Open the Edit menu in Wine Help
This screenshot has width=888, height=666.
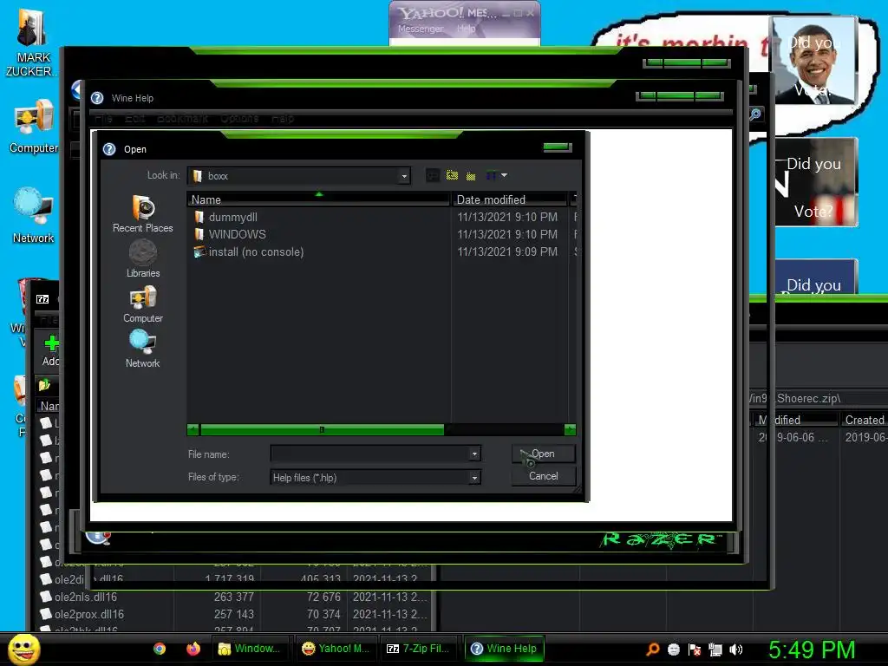click(134, 118)
